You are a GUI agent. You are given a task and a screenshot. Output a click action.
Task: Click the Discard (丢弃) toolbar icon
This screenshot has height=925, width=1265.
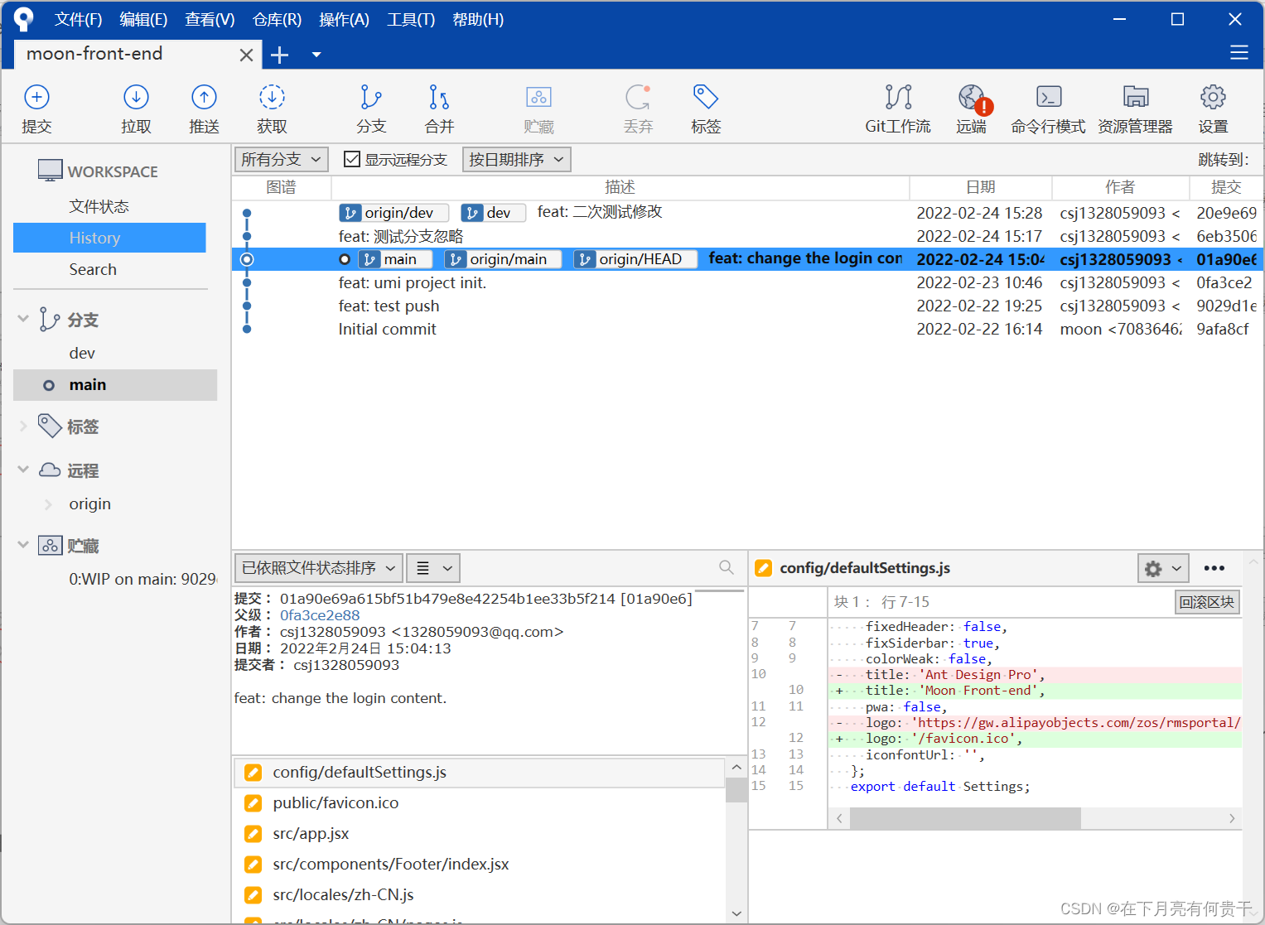(x=638, y=98)
